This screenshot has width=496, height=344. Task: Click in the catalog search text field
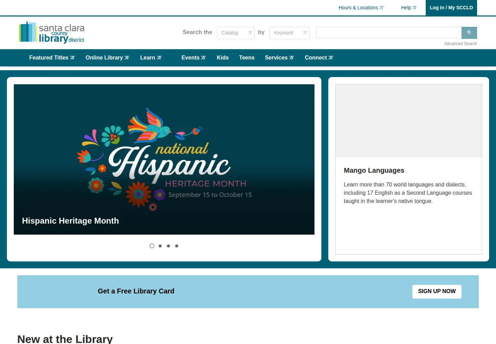(x=389, y=33)
